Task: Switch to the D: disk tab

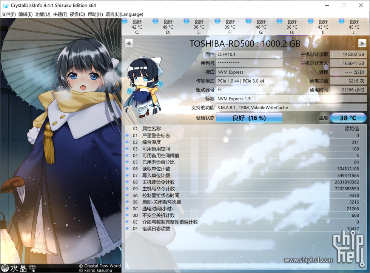Action: pyautogui.click(x=168, y=27)
